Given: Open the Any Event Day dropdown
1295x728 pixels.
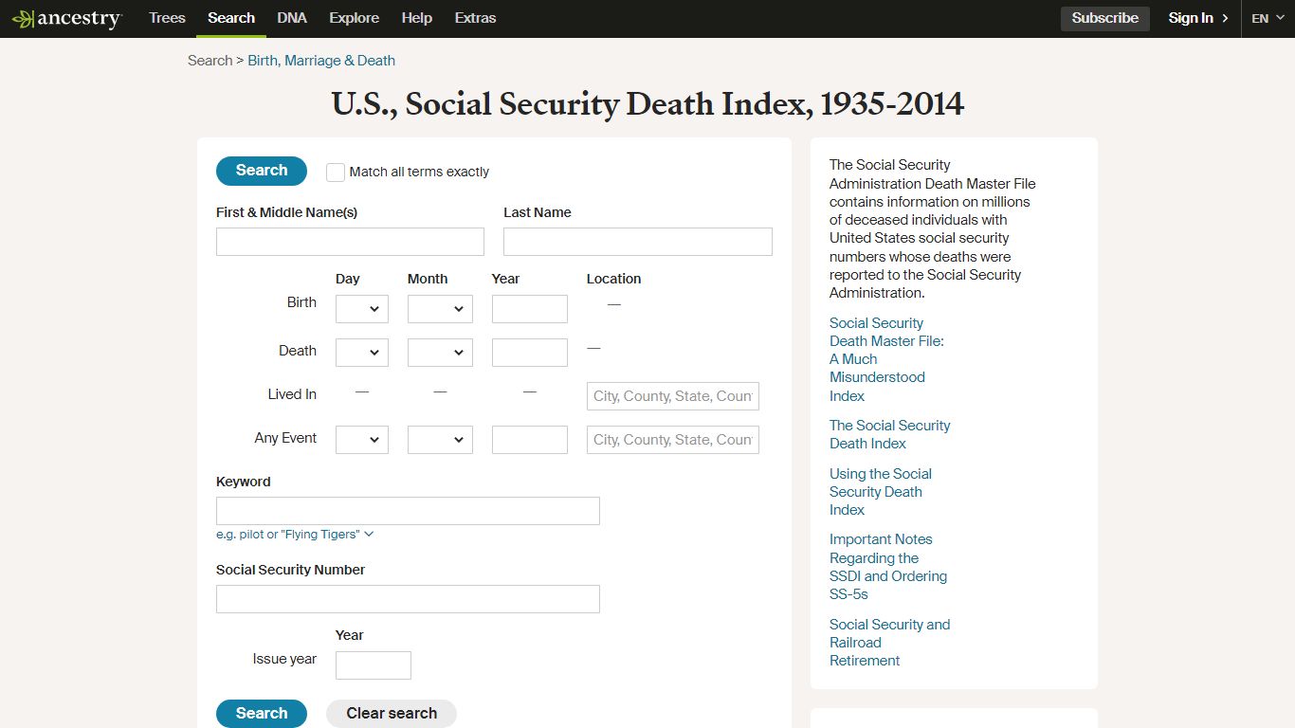Looking at the screenshot, I should (x=362, y=440).
